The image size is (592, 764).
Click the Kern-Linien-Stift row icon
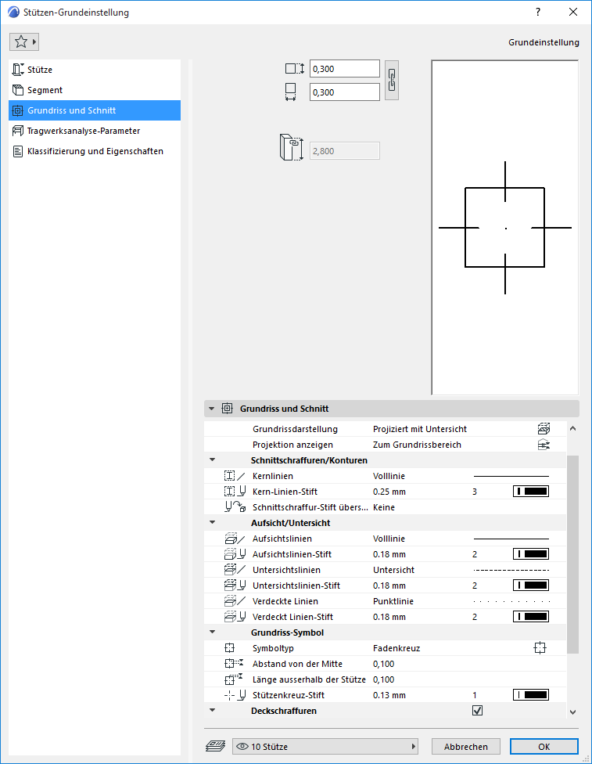coord(235,492)
